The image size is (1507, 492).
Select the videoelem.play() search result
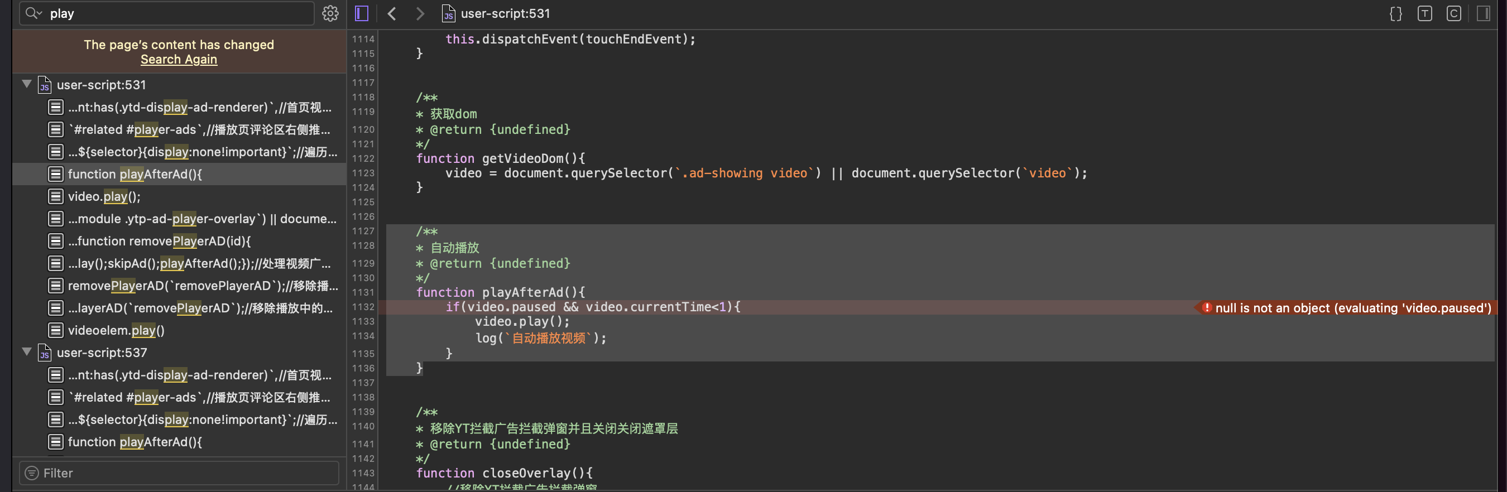click(116, 331)
